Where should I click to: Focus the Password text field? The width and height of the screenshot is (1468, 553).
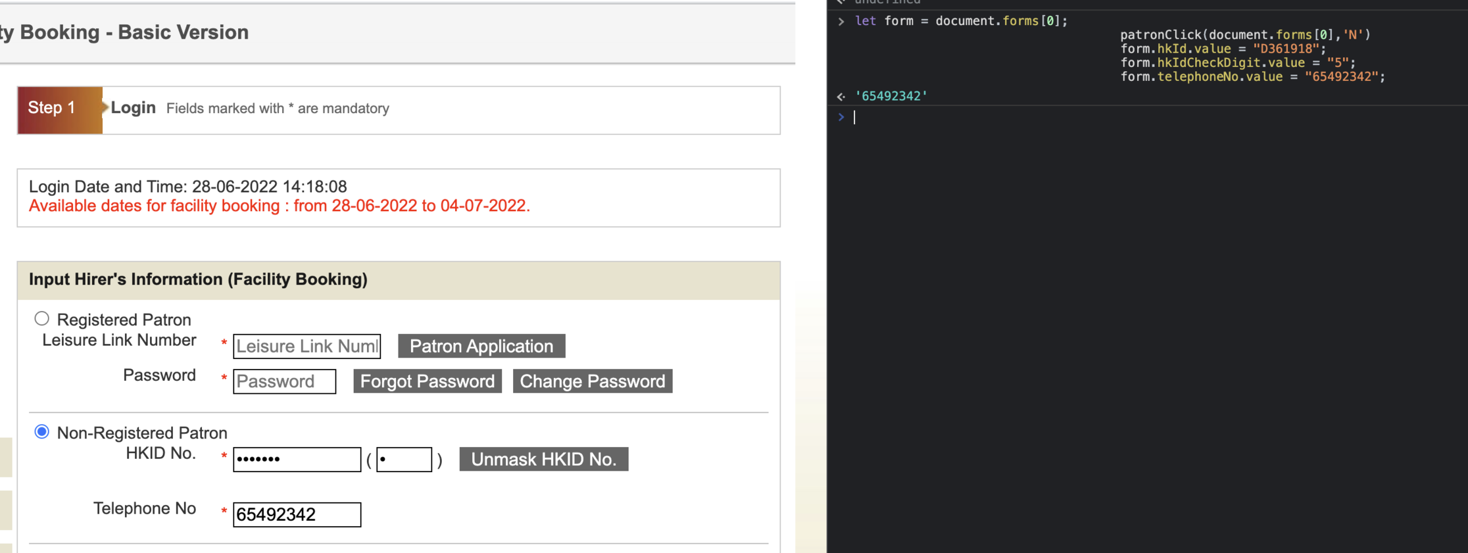coord(284,381)
